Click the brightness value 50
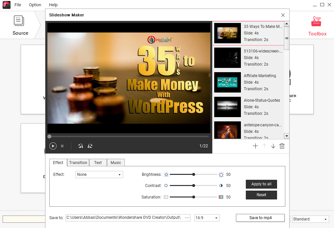The width and height of the screenshot is (334, 228). pos(228,175)
